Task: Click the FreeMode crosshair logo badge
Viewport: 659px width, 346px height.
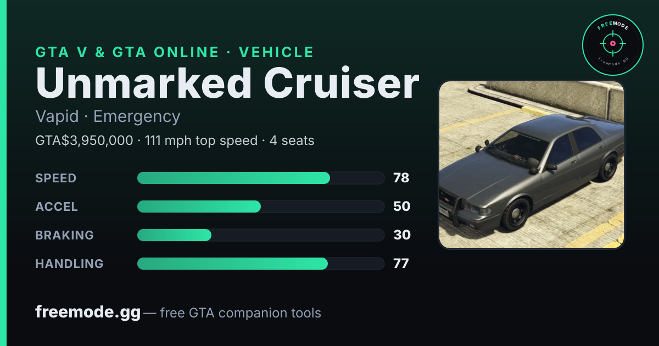Action: [x=612, y=45]
